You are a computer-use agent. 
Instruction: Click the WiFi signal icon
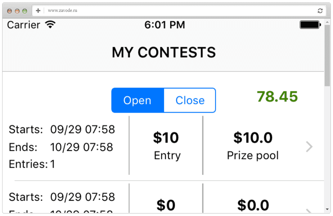[50, 25]
